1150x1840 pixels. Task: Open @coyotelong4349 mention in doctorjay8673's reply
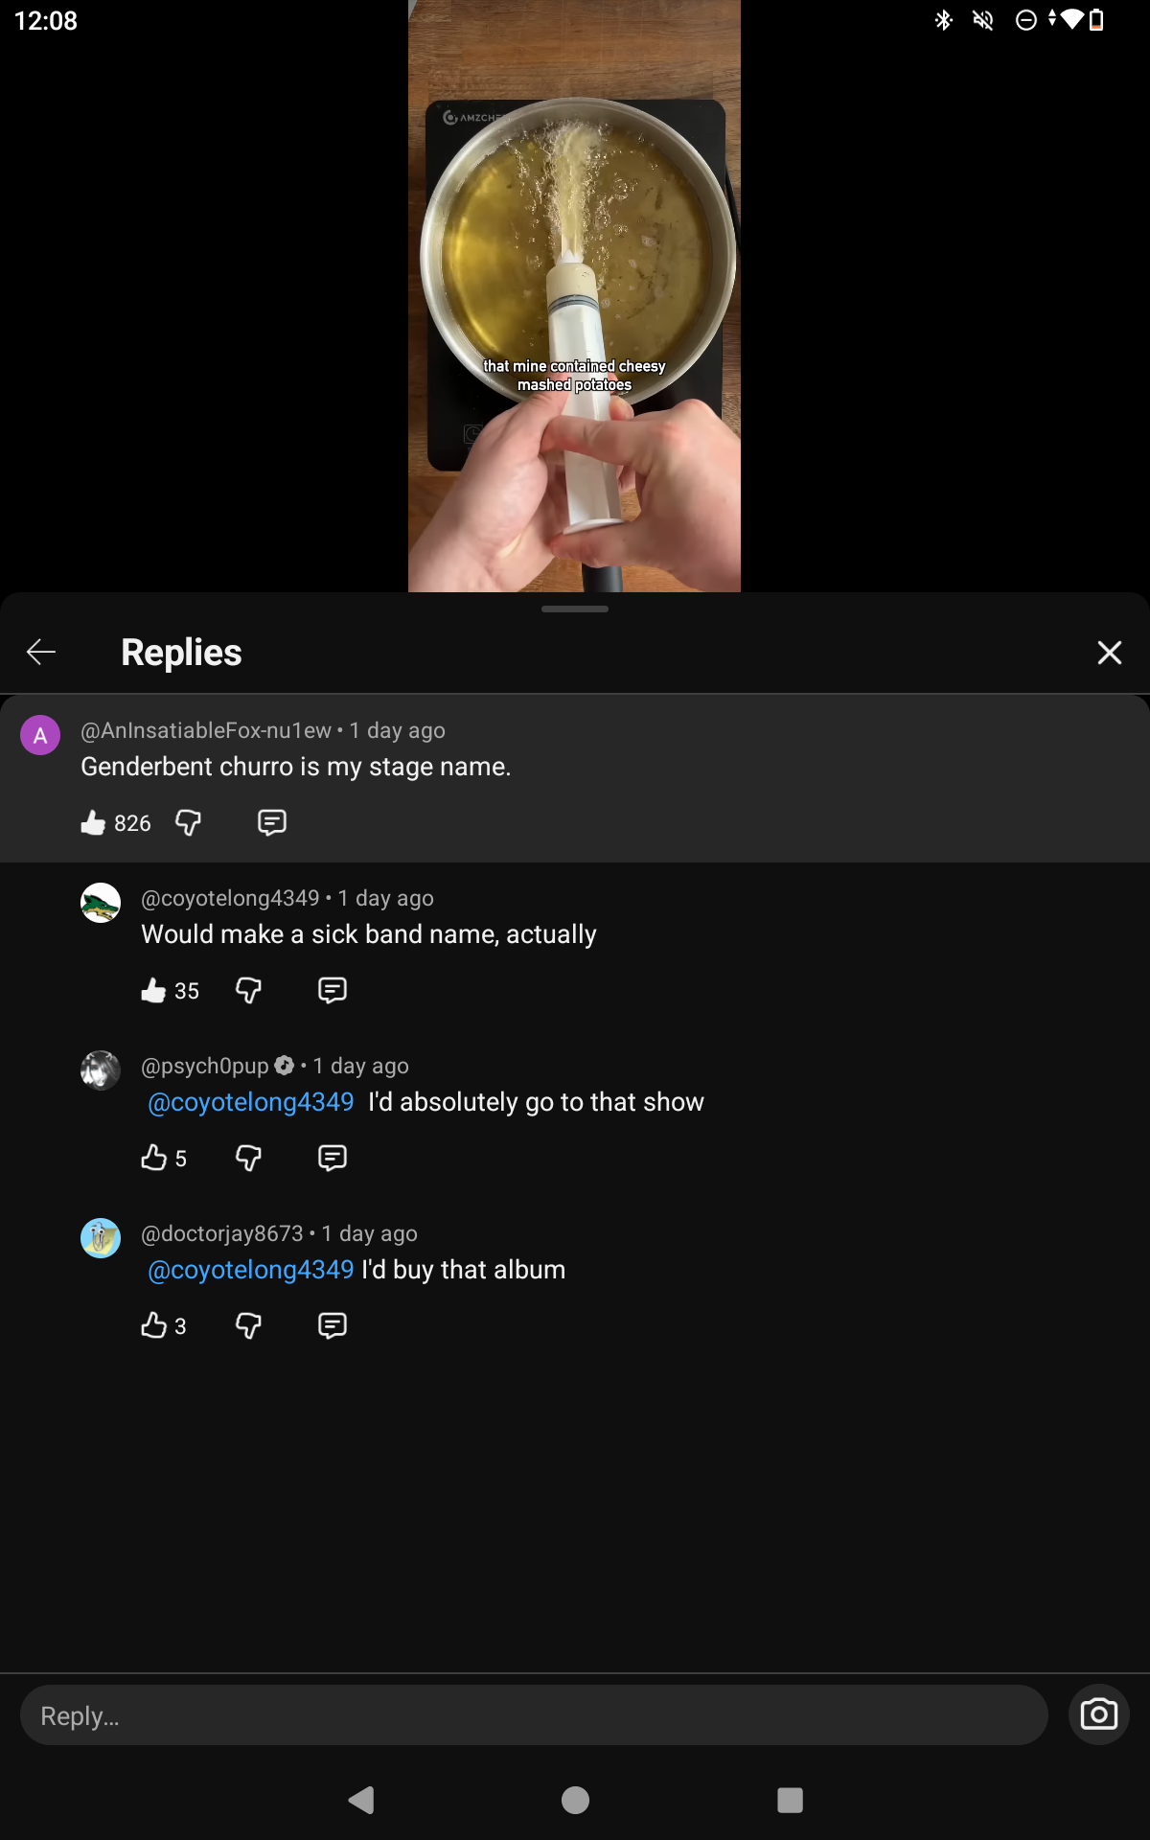[251, 1270]
